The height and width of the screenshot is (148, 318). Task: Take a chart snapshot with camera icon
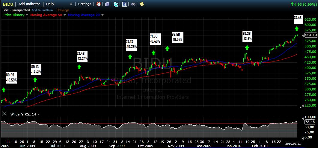pos(133,4)
